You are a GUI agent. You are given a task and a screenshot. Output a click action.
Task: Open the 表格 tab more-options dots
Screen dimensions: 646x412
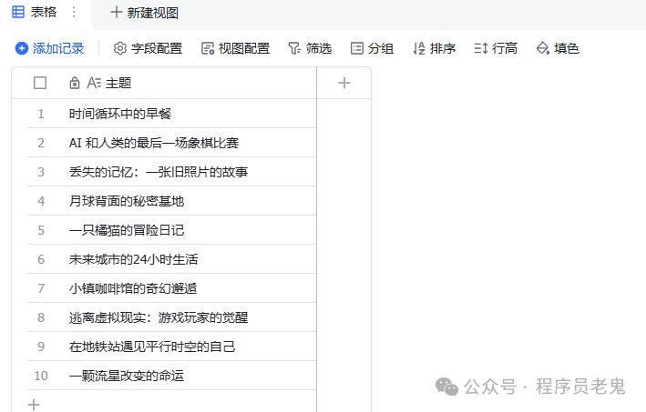pos(74,12)
